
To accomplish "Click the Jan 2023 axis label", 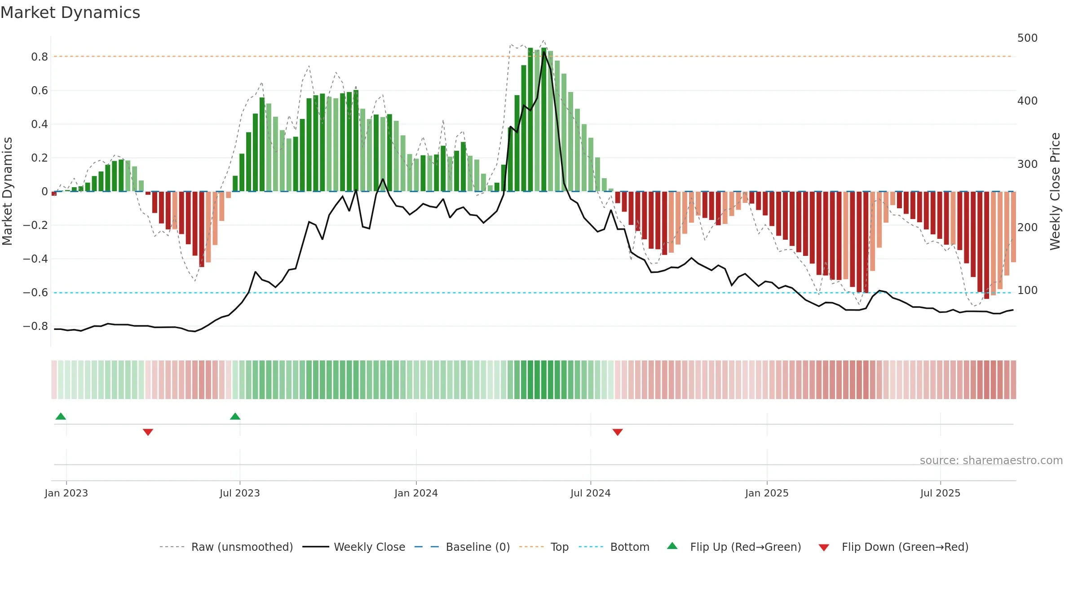I will point(66,493).
